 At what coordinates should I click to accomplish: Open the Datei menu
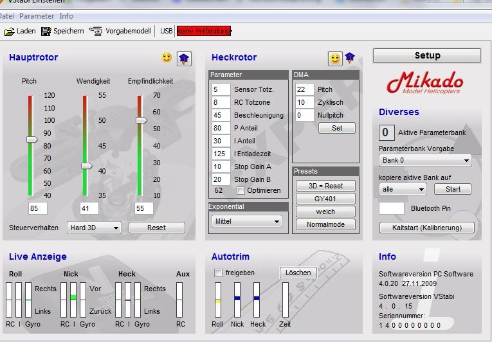[6, 16]
